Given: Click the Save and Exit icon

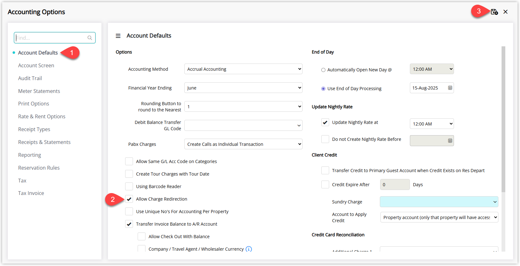Looking at the screenshot, I should [494, 12].
